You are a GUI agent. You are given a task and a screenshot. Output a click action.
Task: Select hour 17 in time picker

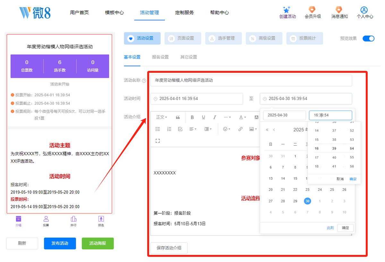tap(317, 157)
